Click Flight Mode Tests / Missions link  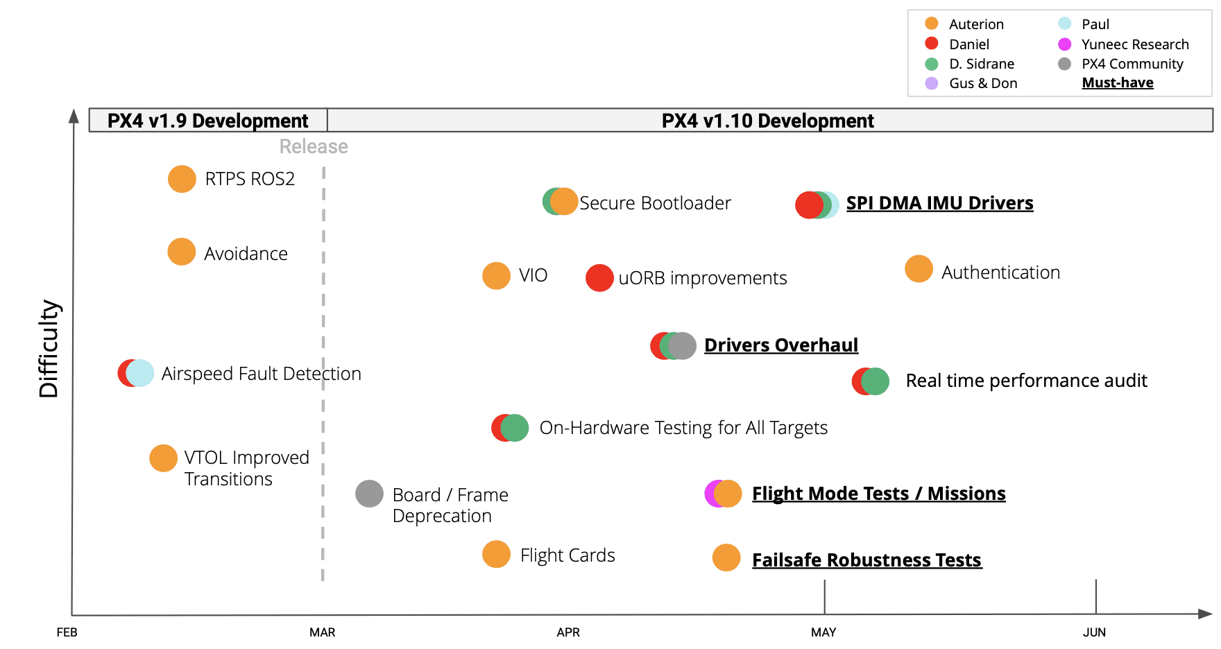(878, 494)
